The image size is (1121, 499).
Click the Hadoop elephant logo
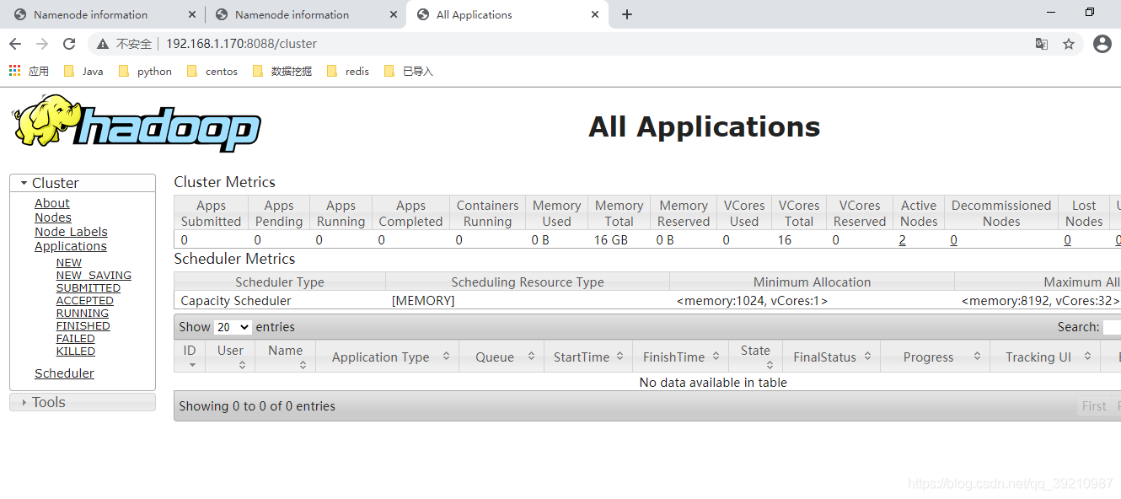click(x=136, y=123)
